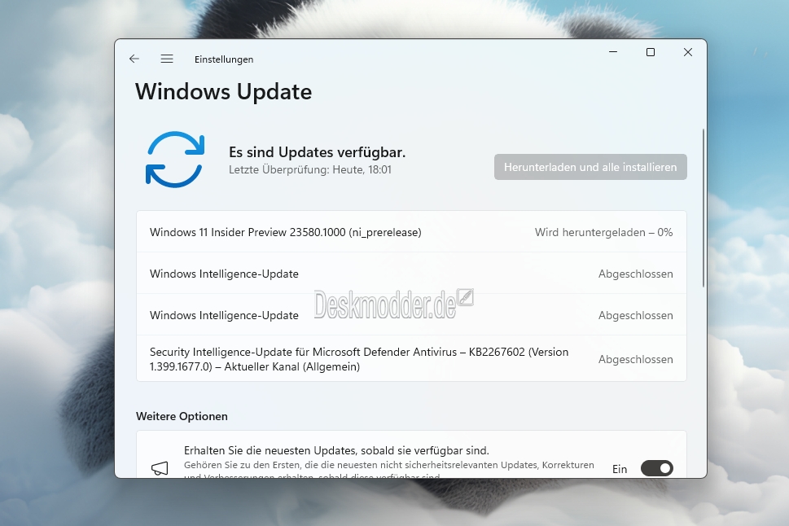This screenshot has height=526, width=789.
Task: Click the settings window vertical scrollbar
Action: click(703, 208)
